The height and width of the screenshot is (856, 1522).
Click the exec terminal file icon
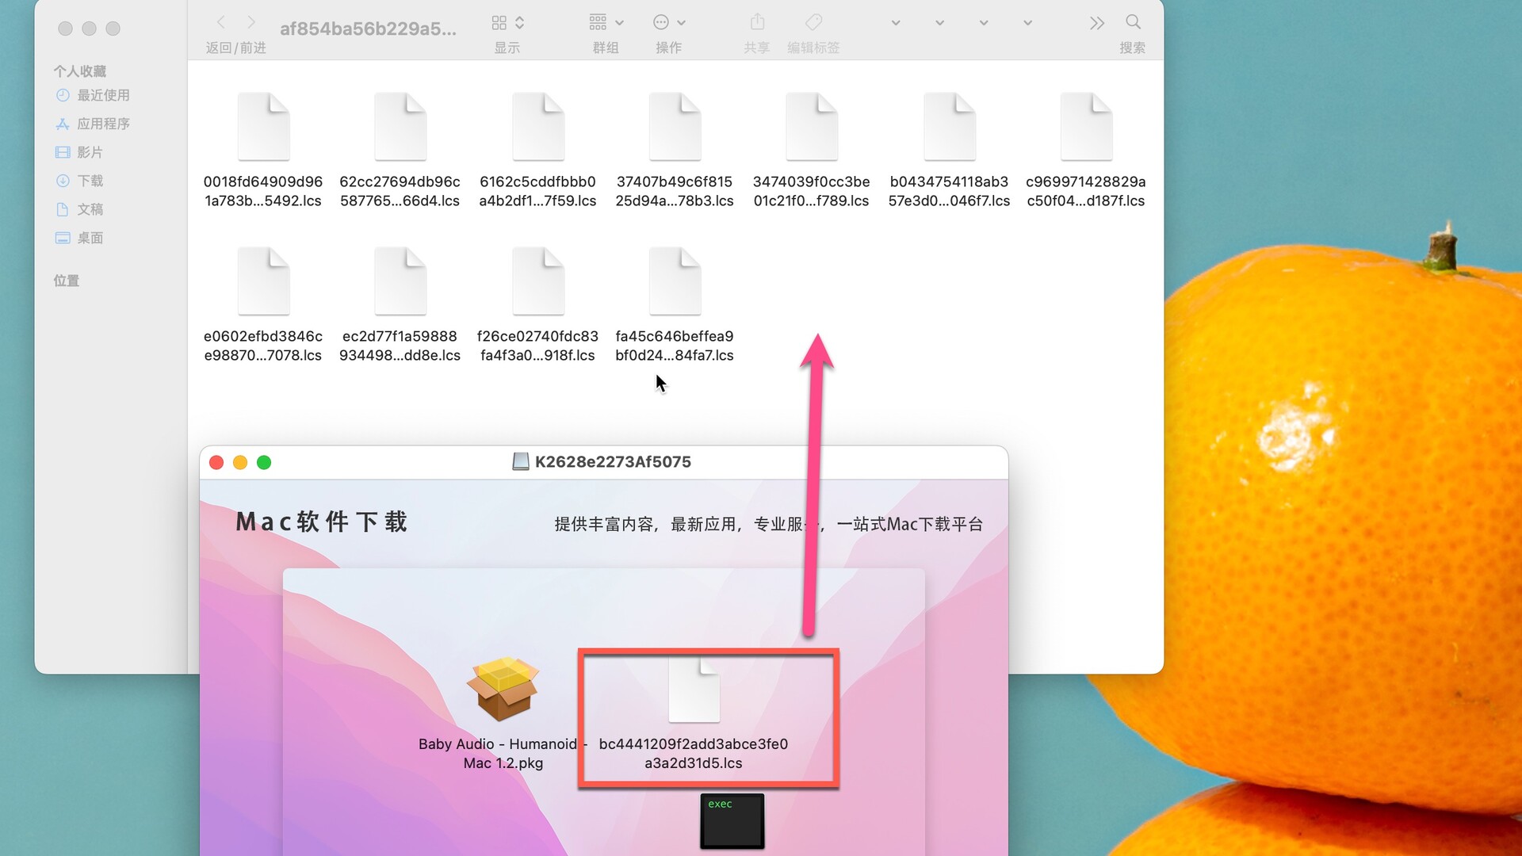click(732, 822)
